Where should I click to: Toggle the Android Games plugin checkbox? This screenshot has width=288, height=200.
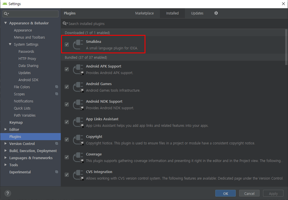(x=67, y=87)
